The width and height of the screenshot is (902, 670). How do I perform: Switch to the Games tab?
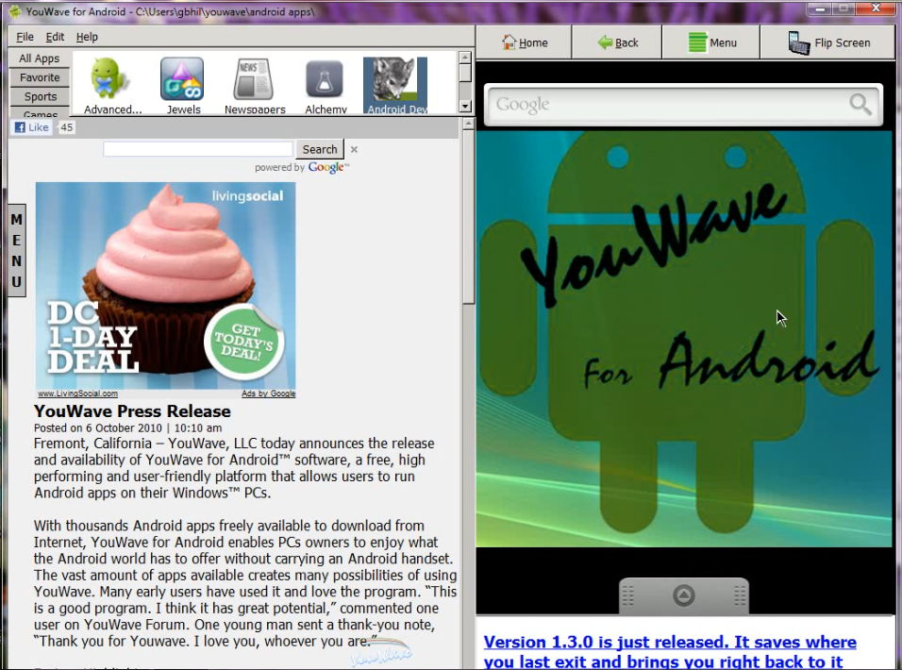tap(40, 112)
